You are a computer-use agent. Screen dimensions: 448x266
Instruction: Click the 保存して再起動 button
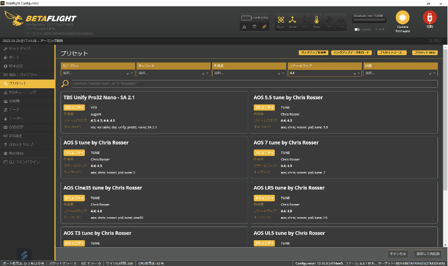tap(428, 254)
